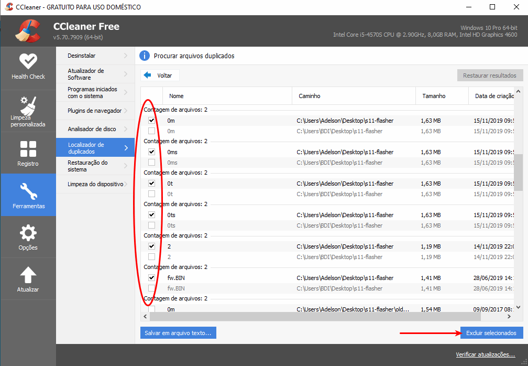Sort results by the Caminho column header
This screenshot has width=528, height=366.
coord(354,96)
